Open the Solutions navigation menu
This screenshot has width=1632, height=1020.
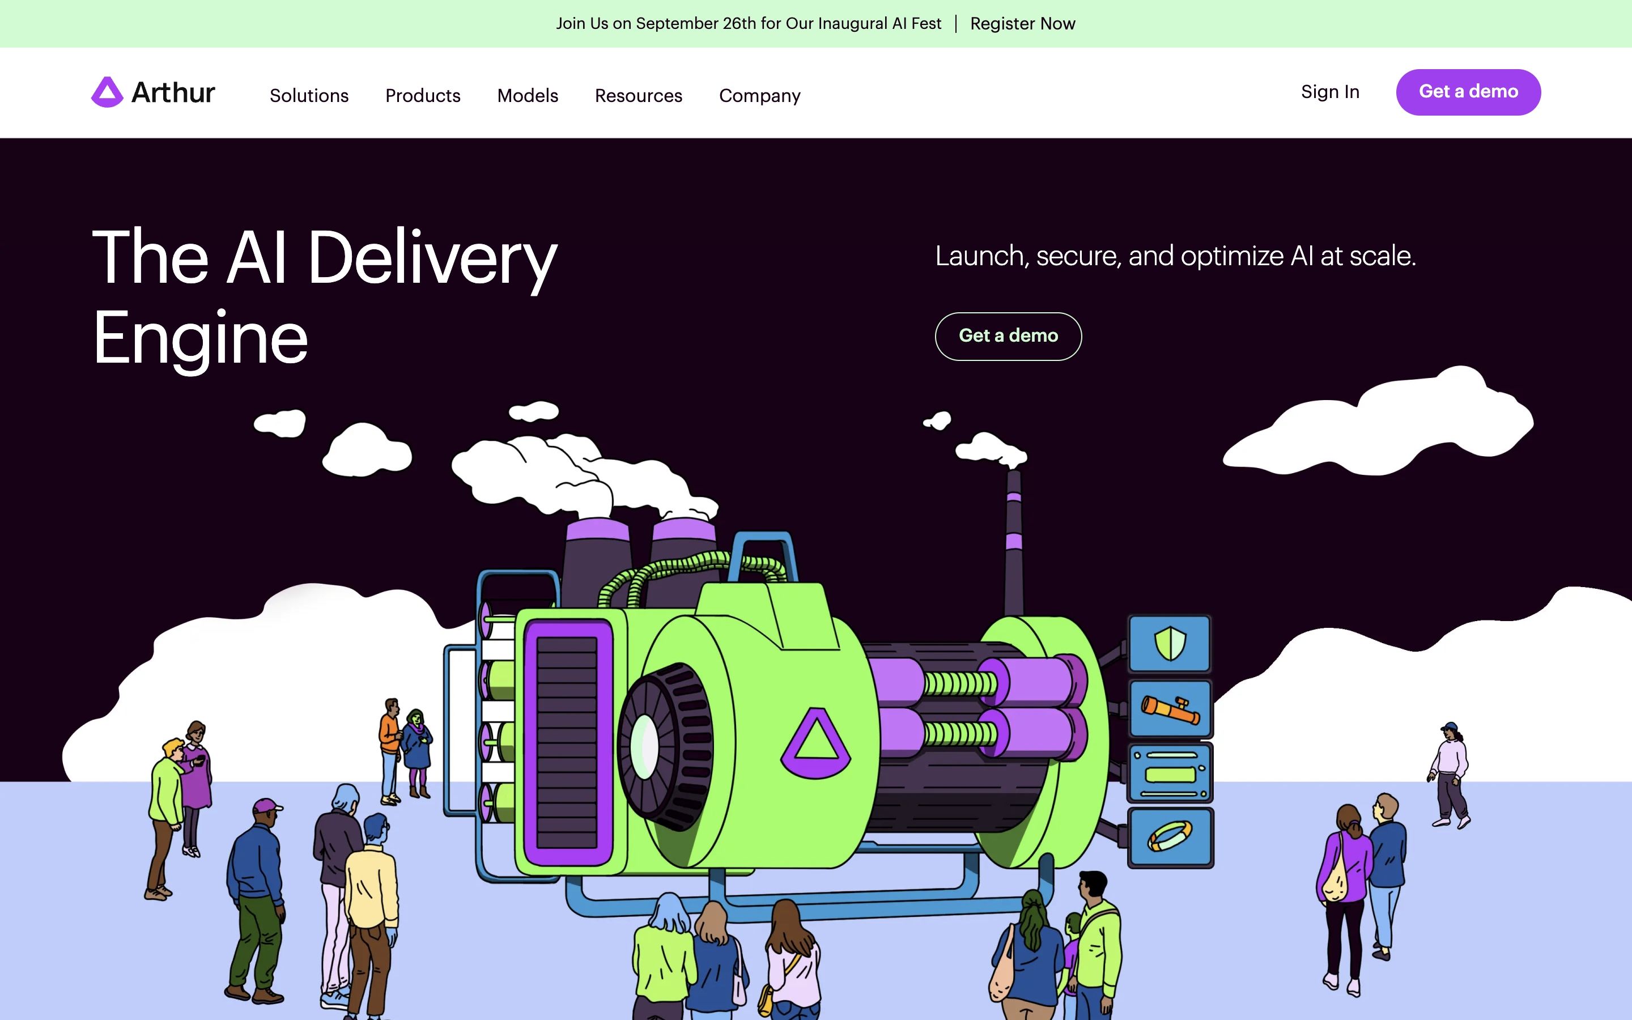[309, 96]
